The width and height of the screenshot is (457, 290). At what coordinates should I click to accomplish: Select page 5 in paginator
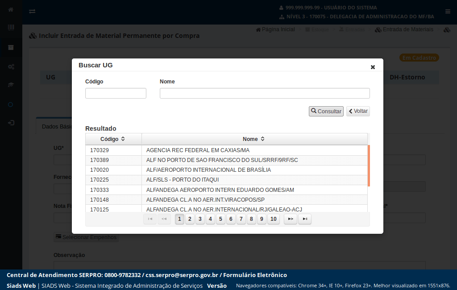tap(220, 219)
